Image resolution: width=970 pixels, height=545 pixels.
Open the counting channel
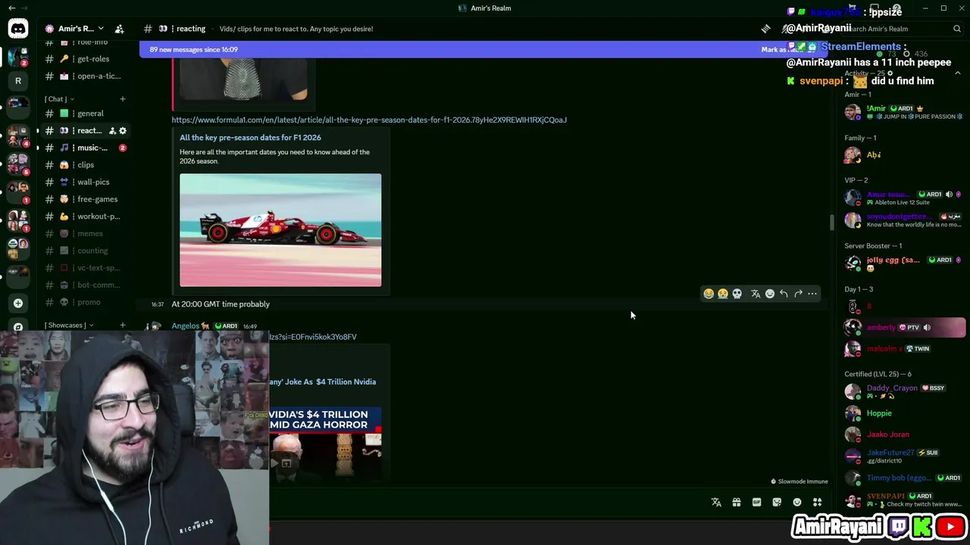(x=85, y=251)
